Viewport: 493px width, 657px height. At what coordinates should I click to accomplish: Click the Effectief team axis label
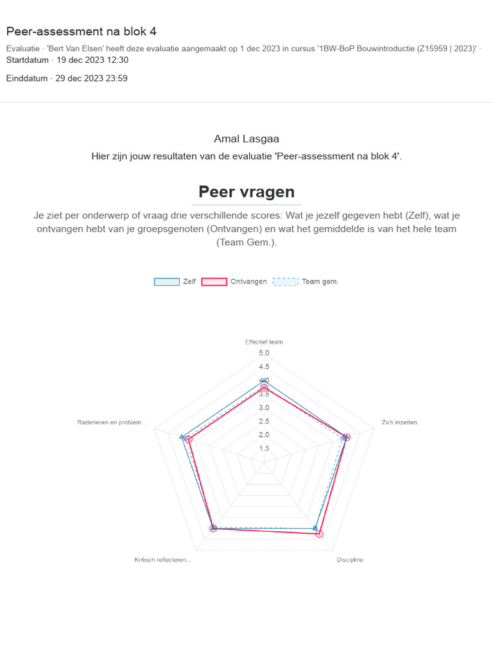click(x=264, y=342)
